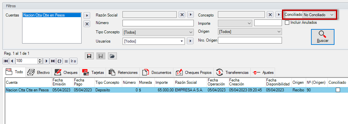Go to last records page
348x124 pixels.
53,61
